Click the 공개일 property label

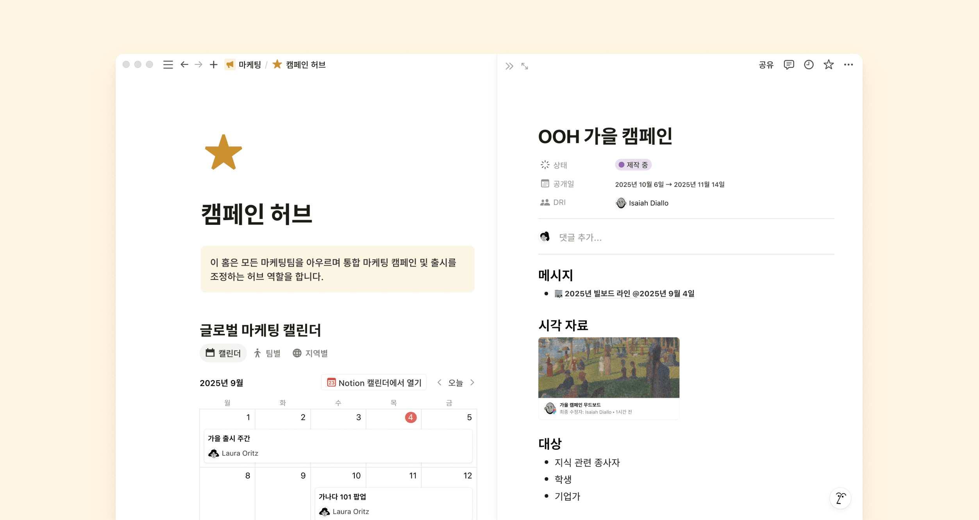click(557, 184)
